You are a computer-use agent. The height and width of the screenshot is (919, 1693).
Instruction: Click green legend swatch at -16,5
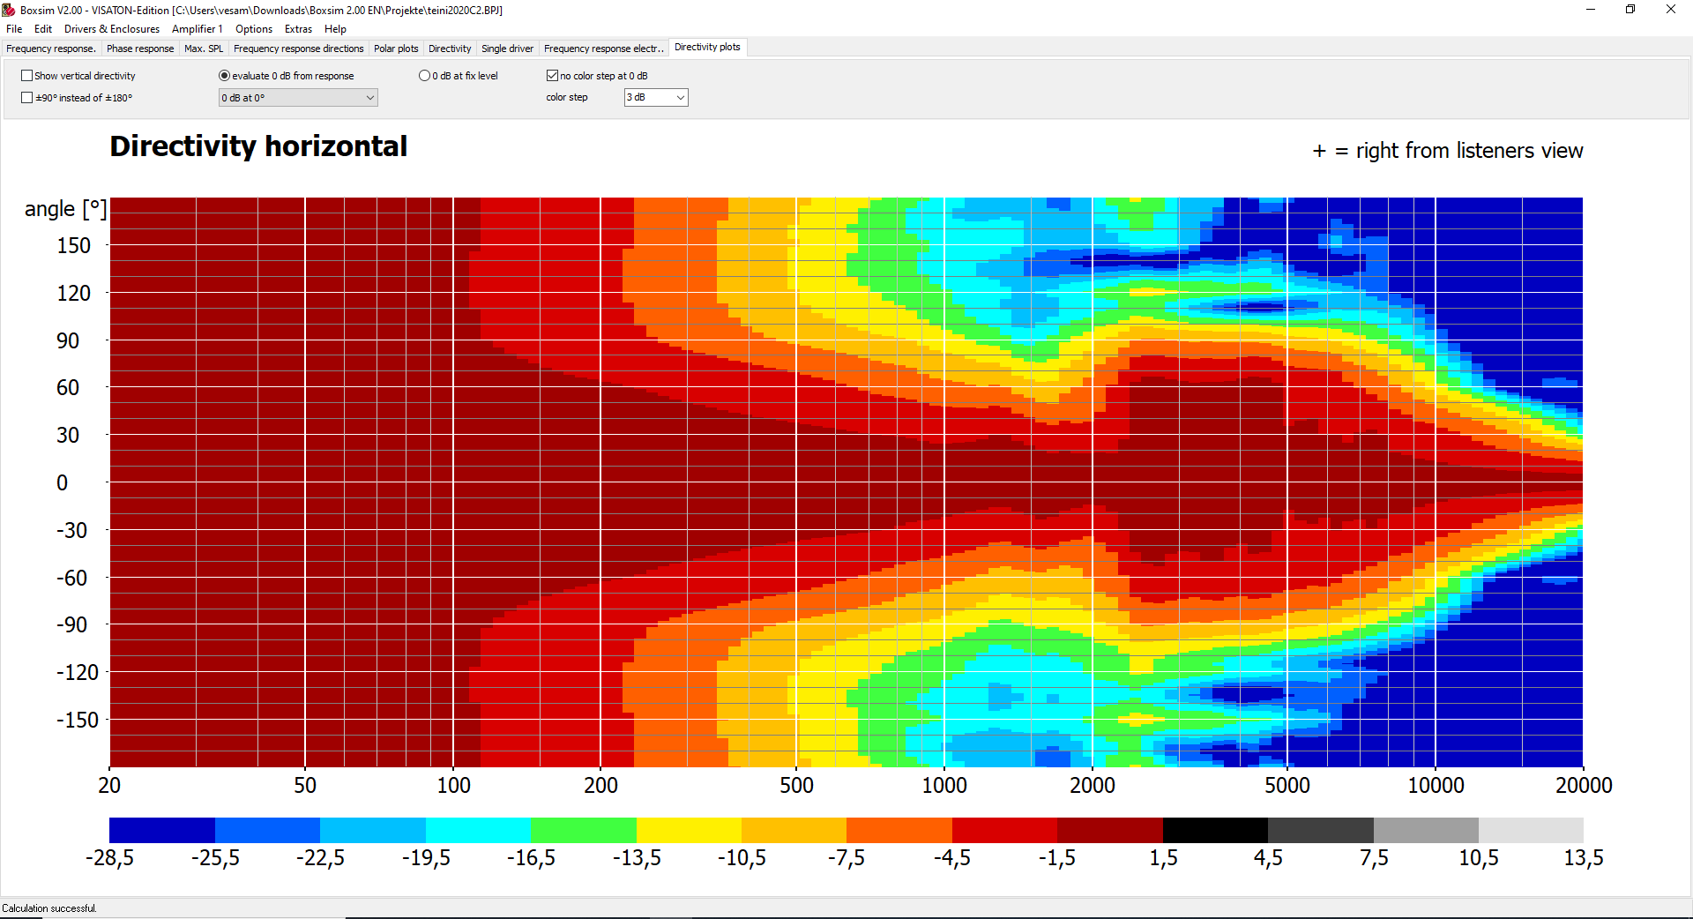click(584, 830)
